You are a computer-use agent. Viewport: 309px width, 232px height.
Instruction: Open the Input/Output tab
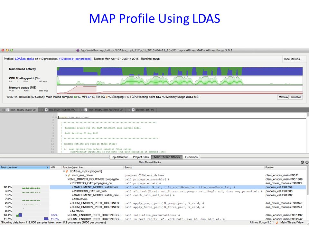[120, 157]
